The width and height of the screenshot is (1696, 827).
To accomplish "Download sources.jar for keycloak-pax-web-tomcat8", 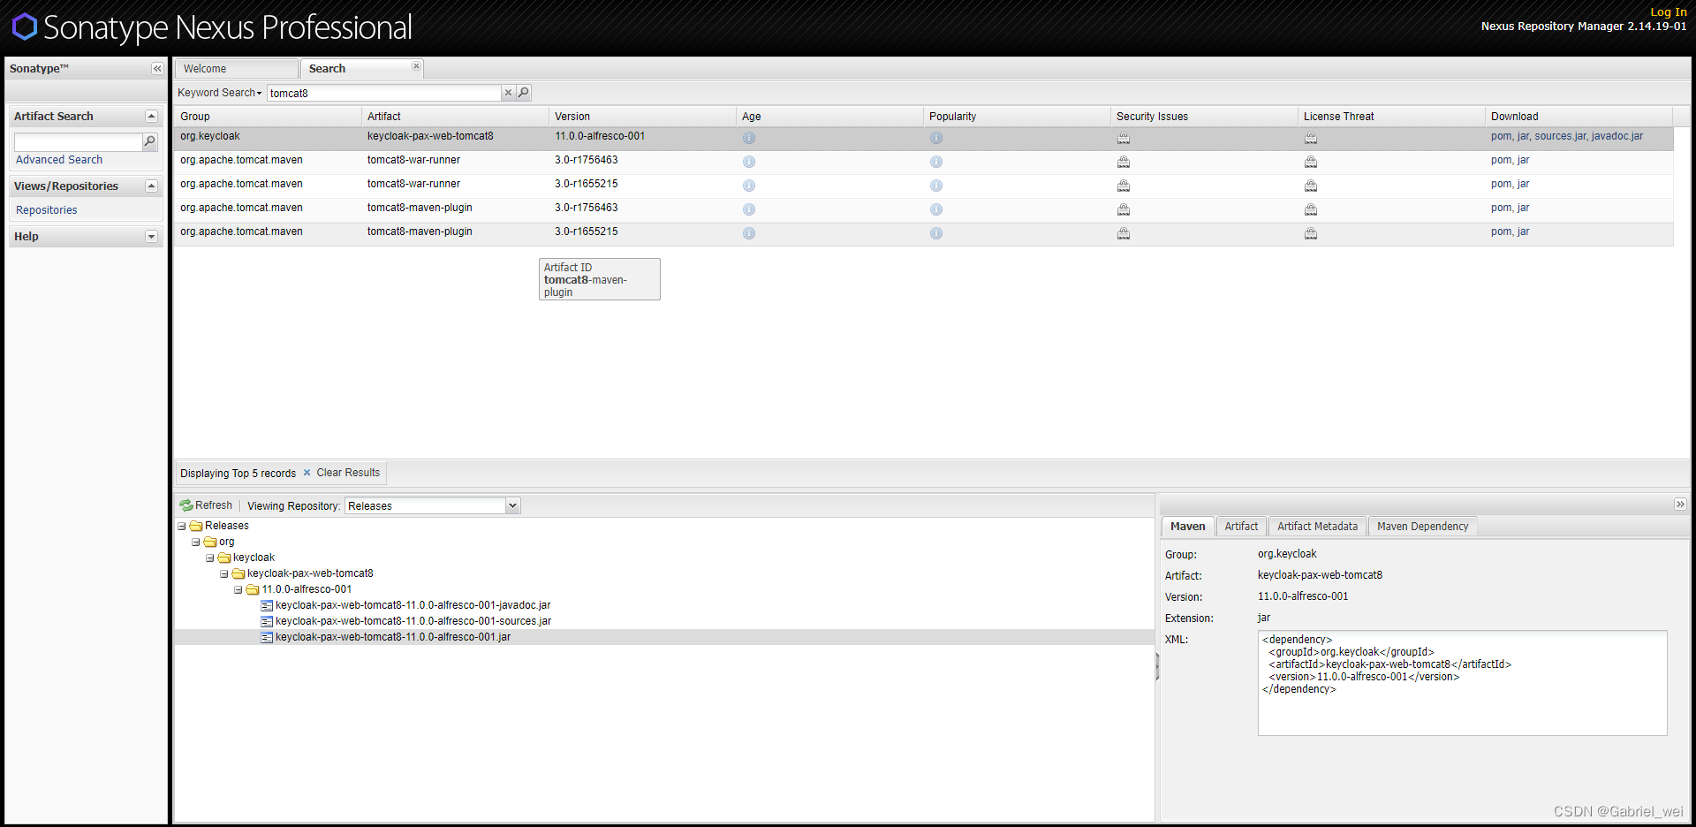I will [x=1560, y=136].
